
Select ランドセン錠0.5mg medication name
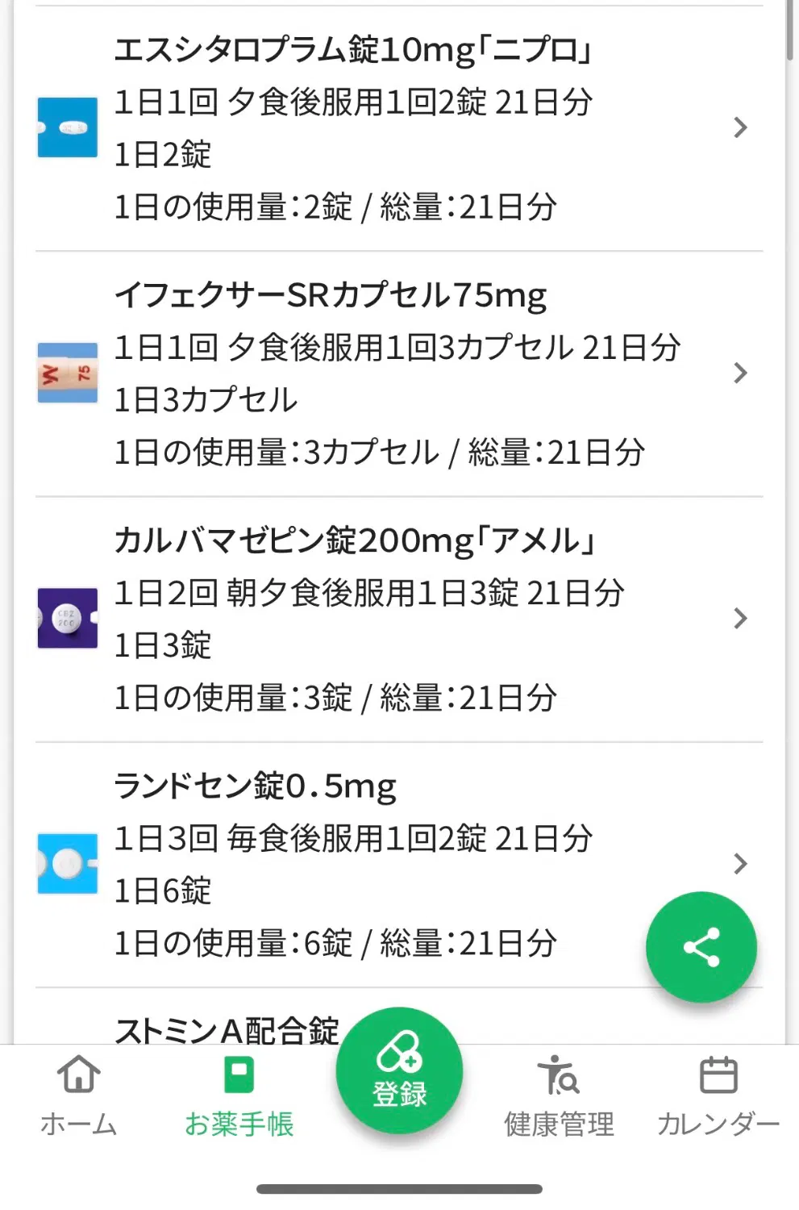[255, 786]
